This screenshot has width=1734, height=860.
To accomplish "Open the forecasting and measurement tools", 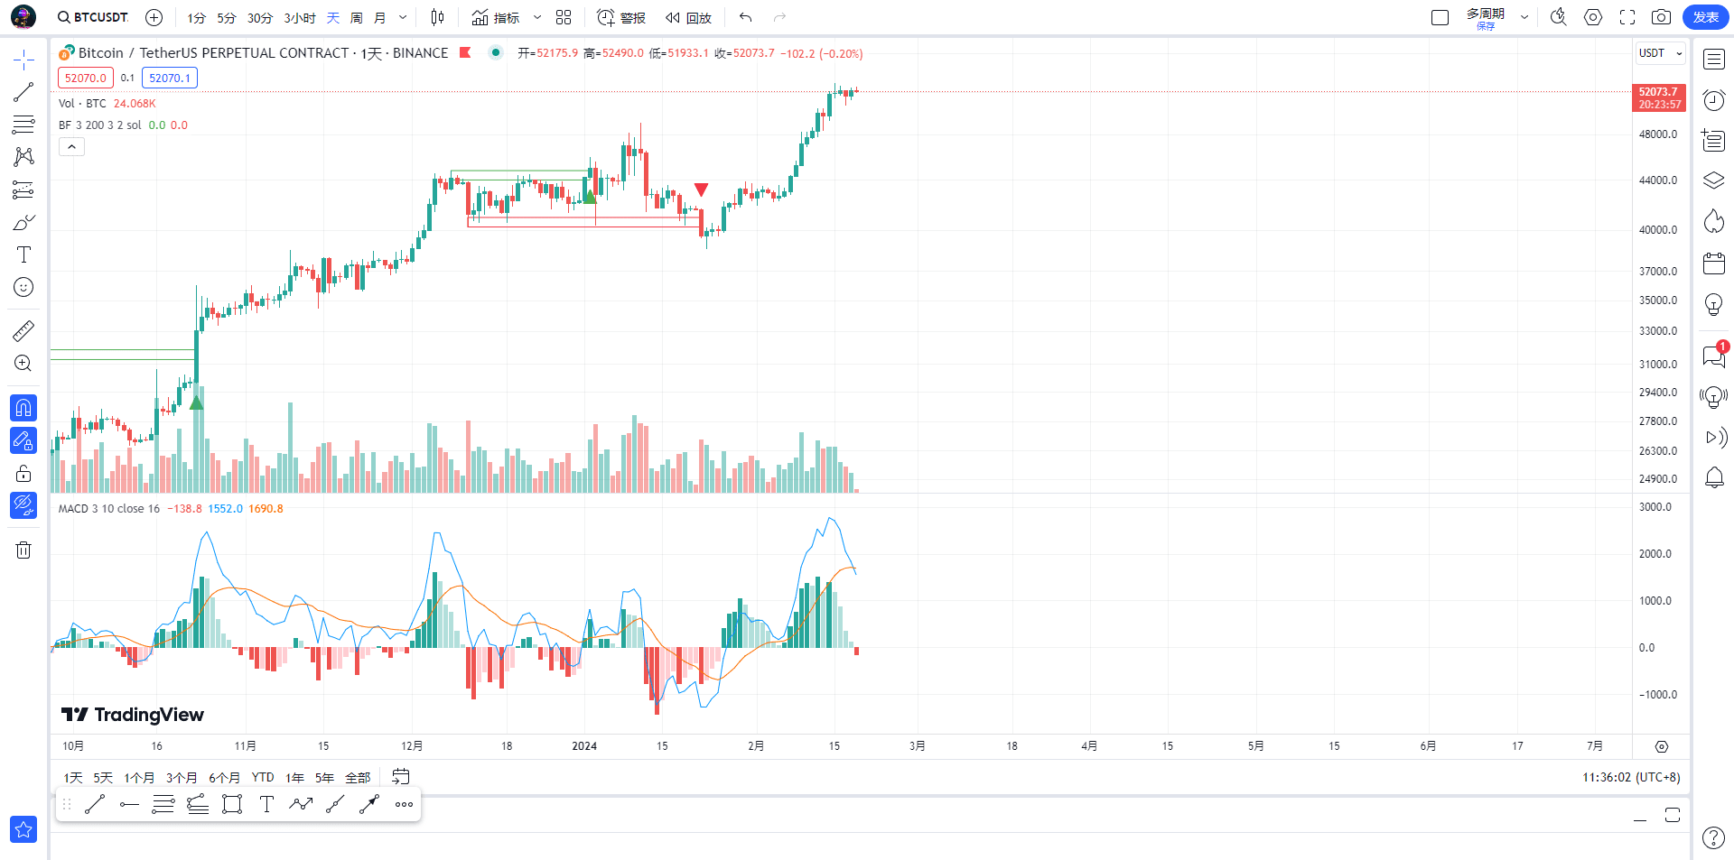I will pyautogui.click(x=23, y=190).
